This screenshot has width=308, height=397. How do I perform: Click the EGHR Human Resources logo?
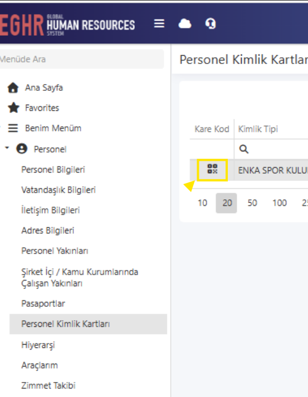click(x=67, y=25)
